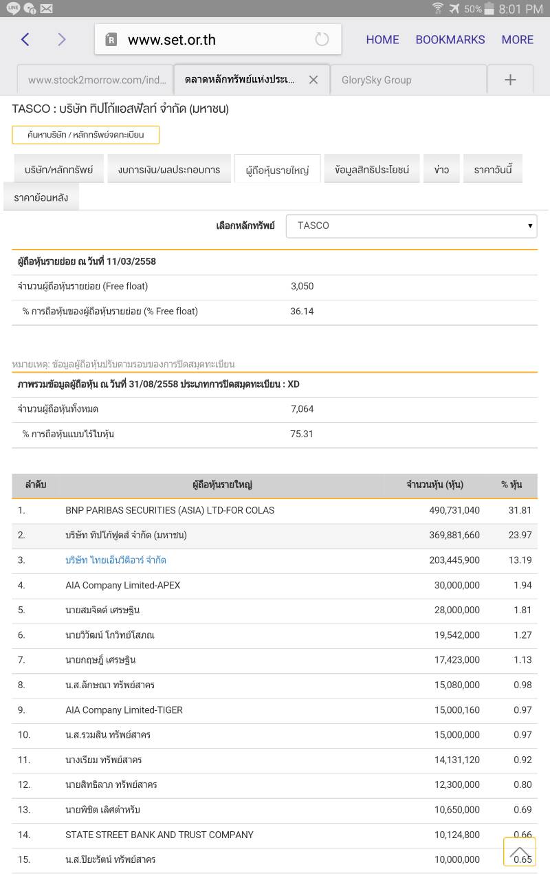Open the ข้อมูลสิทธิประโยชน์ tab
This screenshot has height=880, width=550.
coord(372,169)
